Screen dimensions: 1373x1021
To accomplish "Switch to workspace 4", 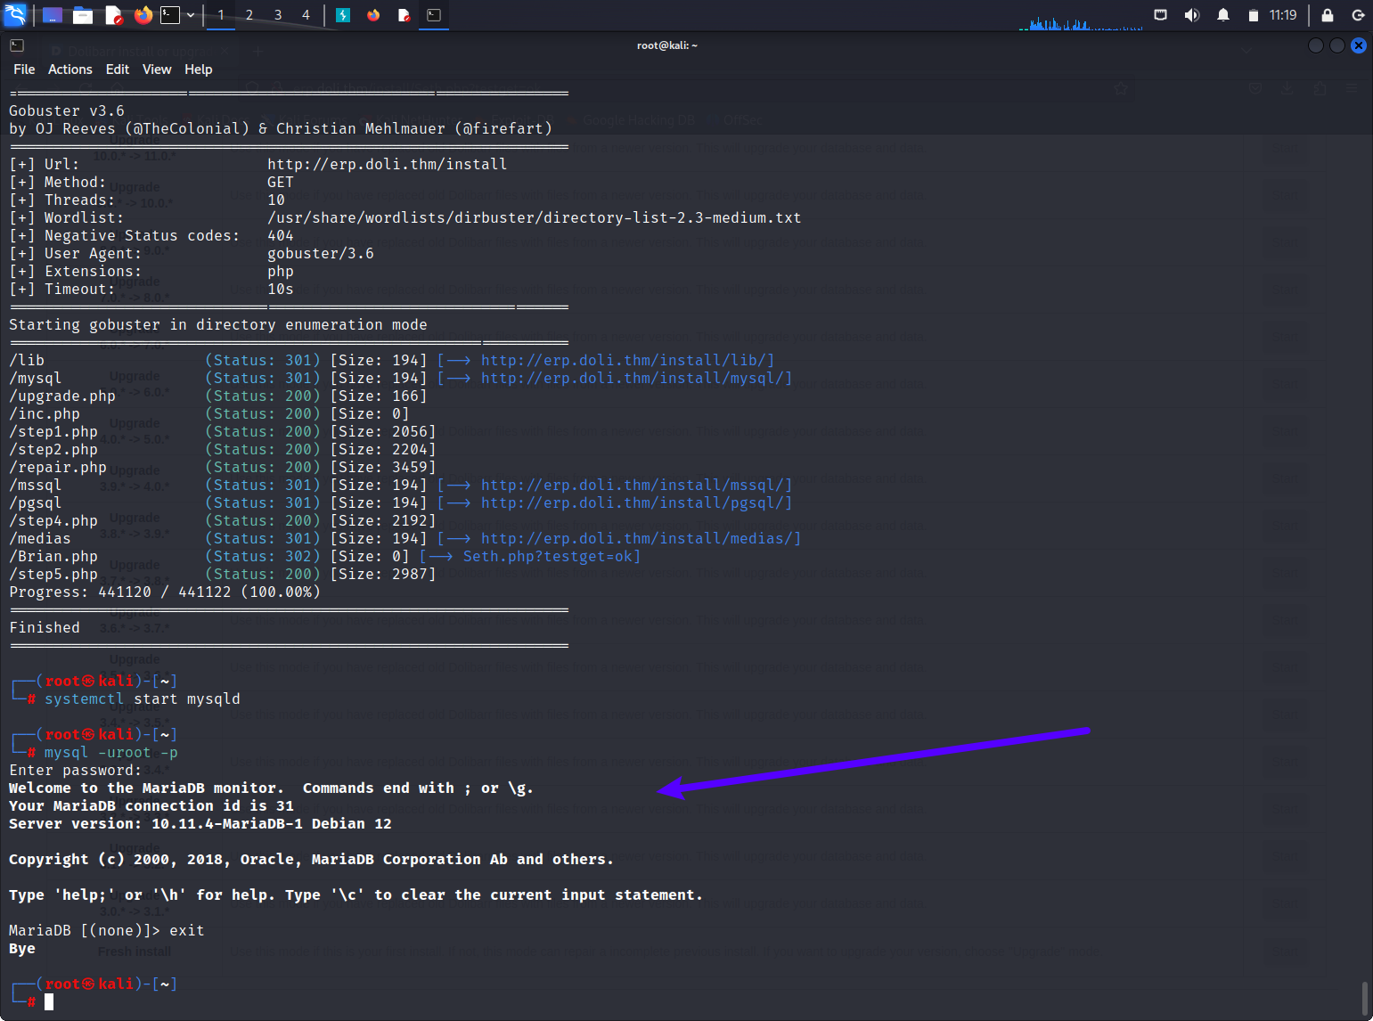I will [x=306, y=15].
